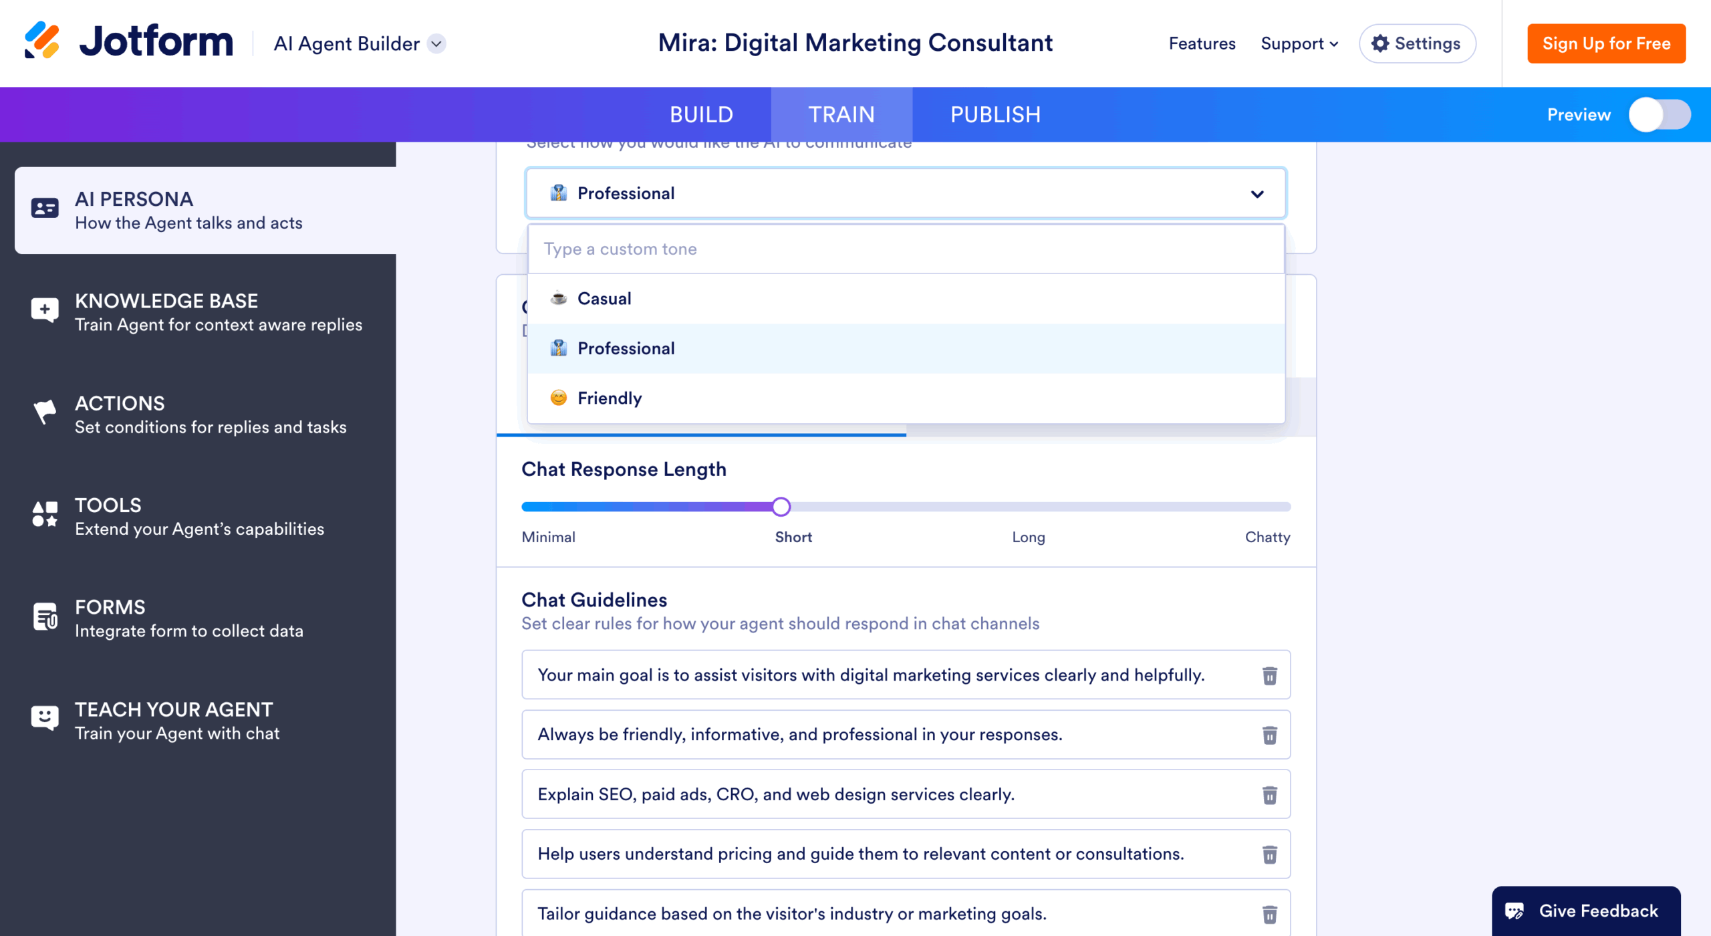This screenshot has height=936, width=1711.
Task: Select the Casual tone option
Action: pos(906,298)
